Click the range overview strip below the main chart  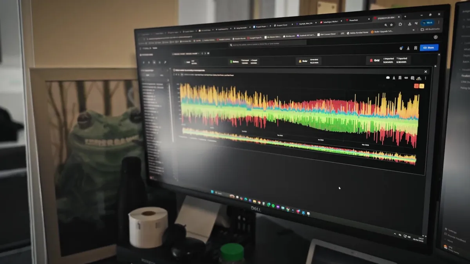[298, 145]
